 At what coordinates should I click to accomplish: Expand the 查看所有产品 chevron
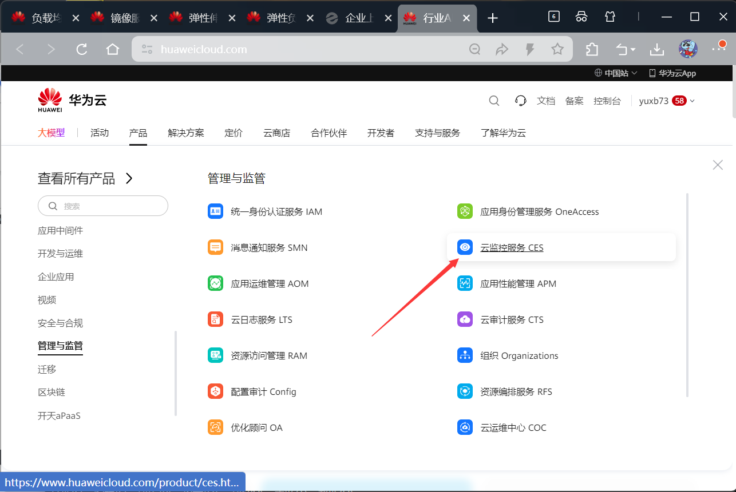click(129, 178)
